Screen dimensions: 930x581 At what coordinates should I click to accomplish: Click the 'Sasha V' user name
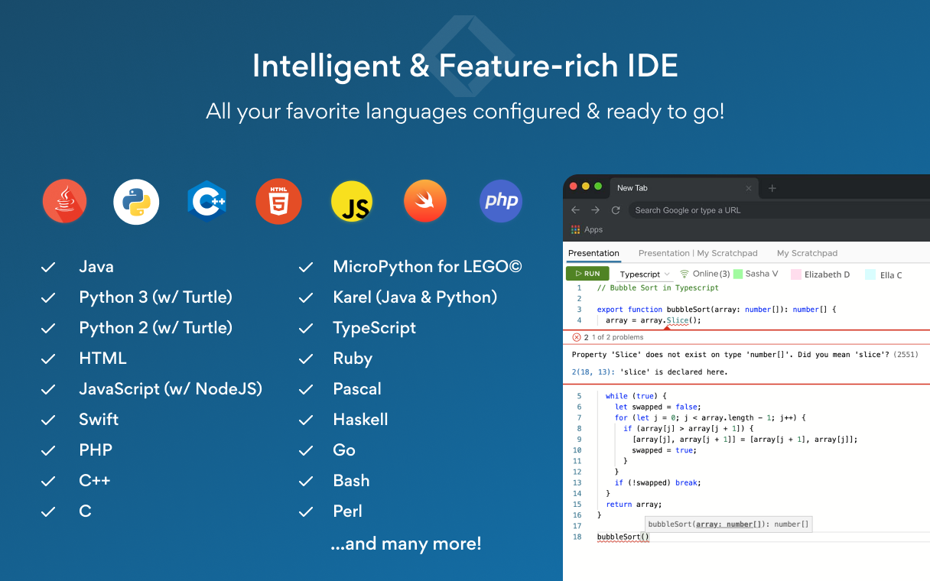(762, 274)
